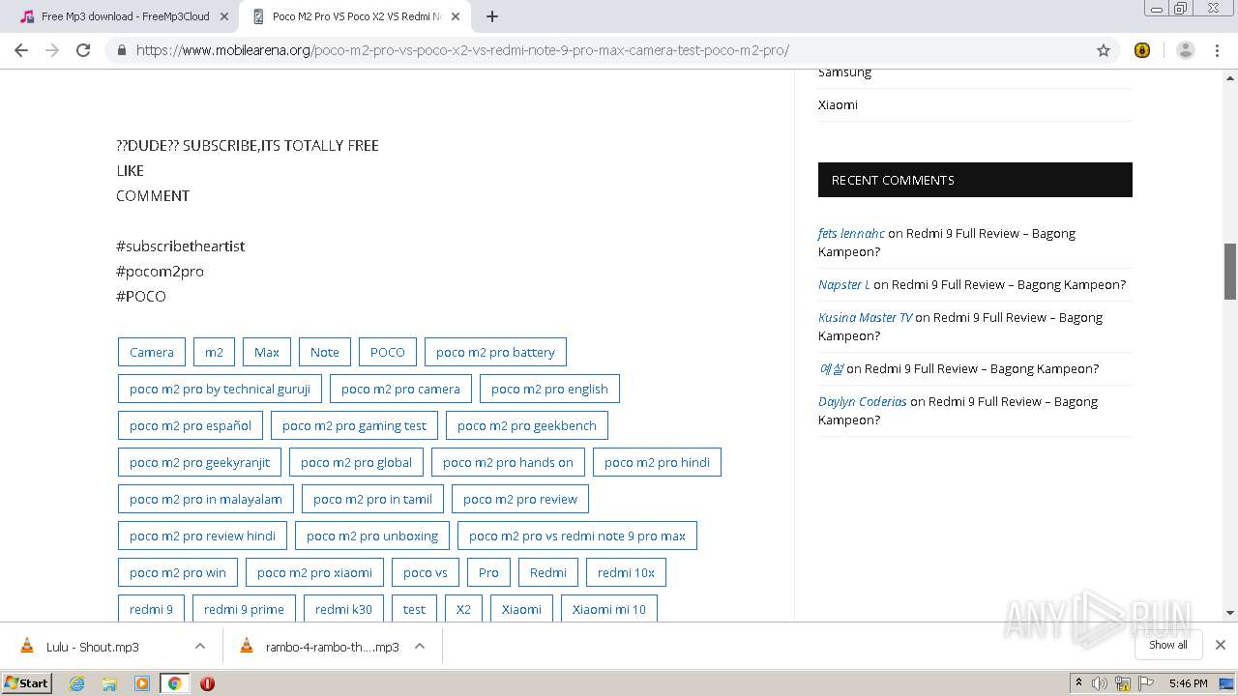This screenshot has height=696, width=1238.
Task: Open the poco m2 pro geekbench tag
Action: pyautogui.click(x=527, y=425)
